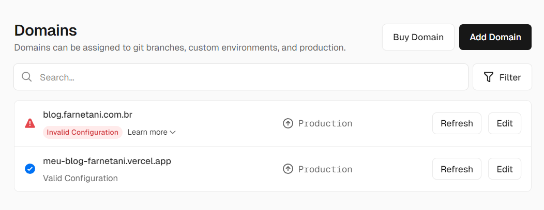Click the red warning triangle icon

[x=30, y=123]
